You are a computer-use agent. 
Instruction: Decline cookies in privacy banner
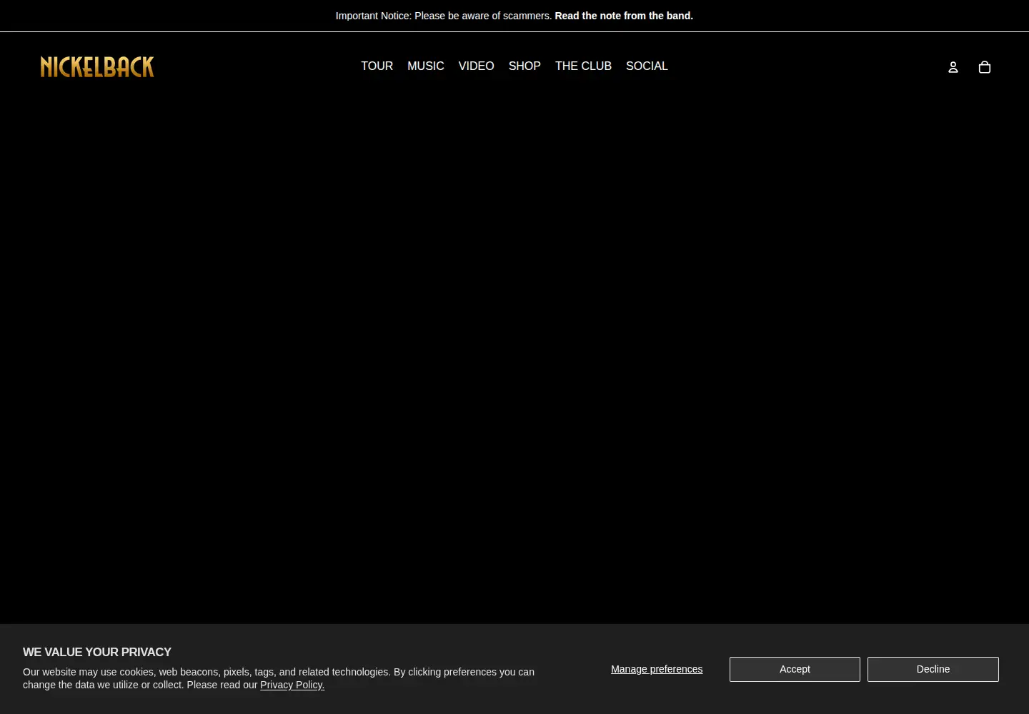(933, 669)
